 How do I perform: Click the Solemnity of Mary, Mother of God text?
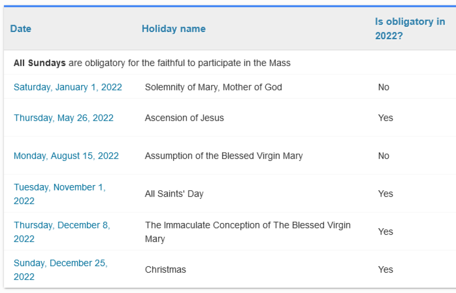[213, 87]
